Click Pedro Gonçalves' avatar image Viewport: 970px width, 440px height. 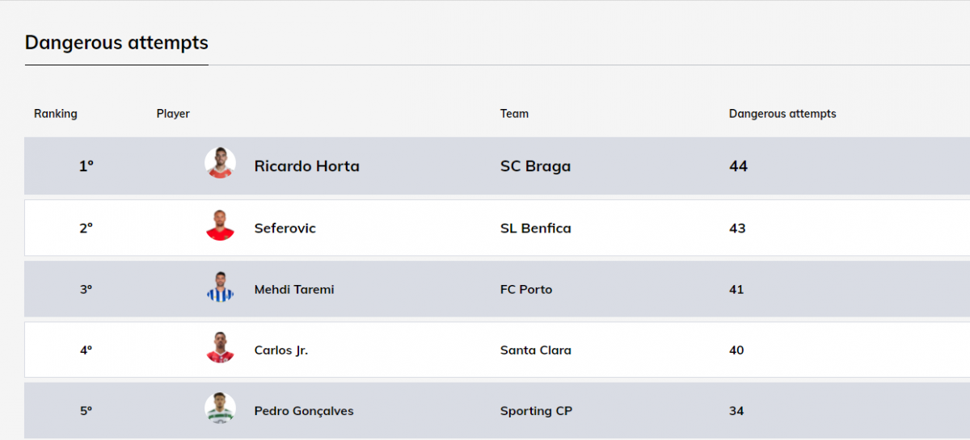[x=220, y=409]
